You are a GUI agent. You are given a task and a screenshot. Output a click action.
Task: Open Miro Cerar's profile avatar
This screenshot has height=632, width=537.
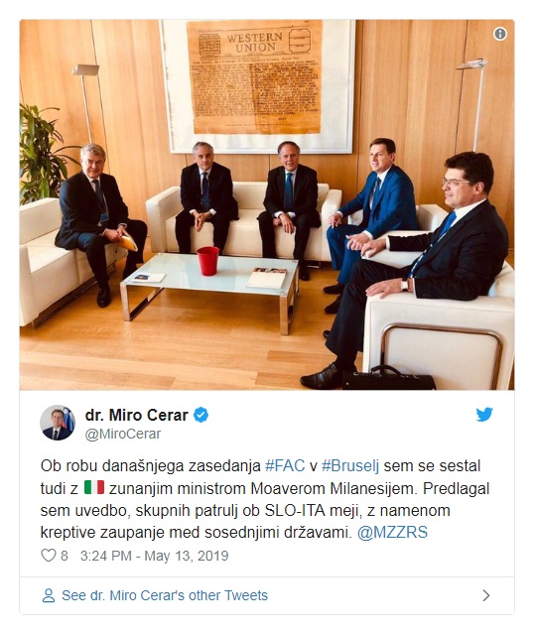(x=58, y=423)
